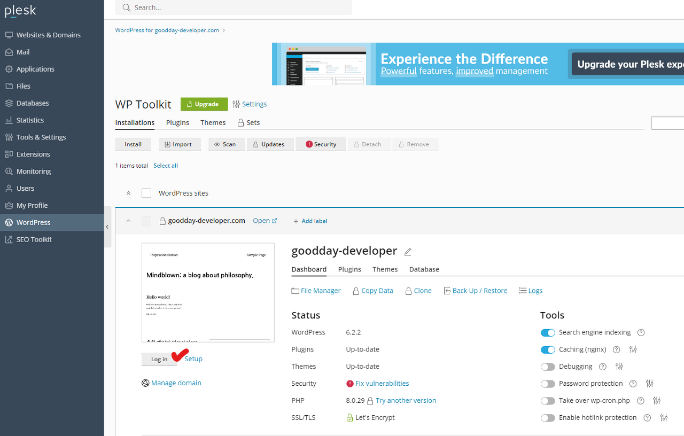Click the search magnifier icon
Image resolution: width=684 pixels, height=436 pixels.
click(126, 7)
